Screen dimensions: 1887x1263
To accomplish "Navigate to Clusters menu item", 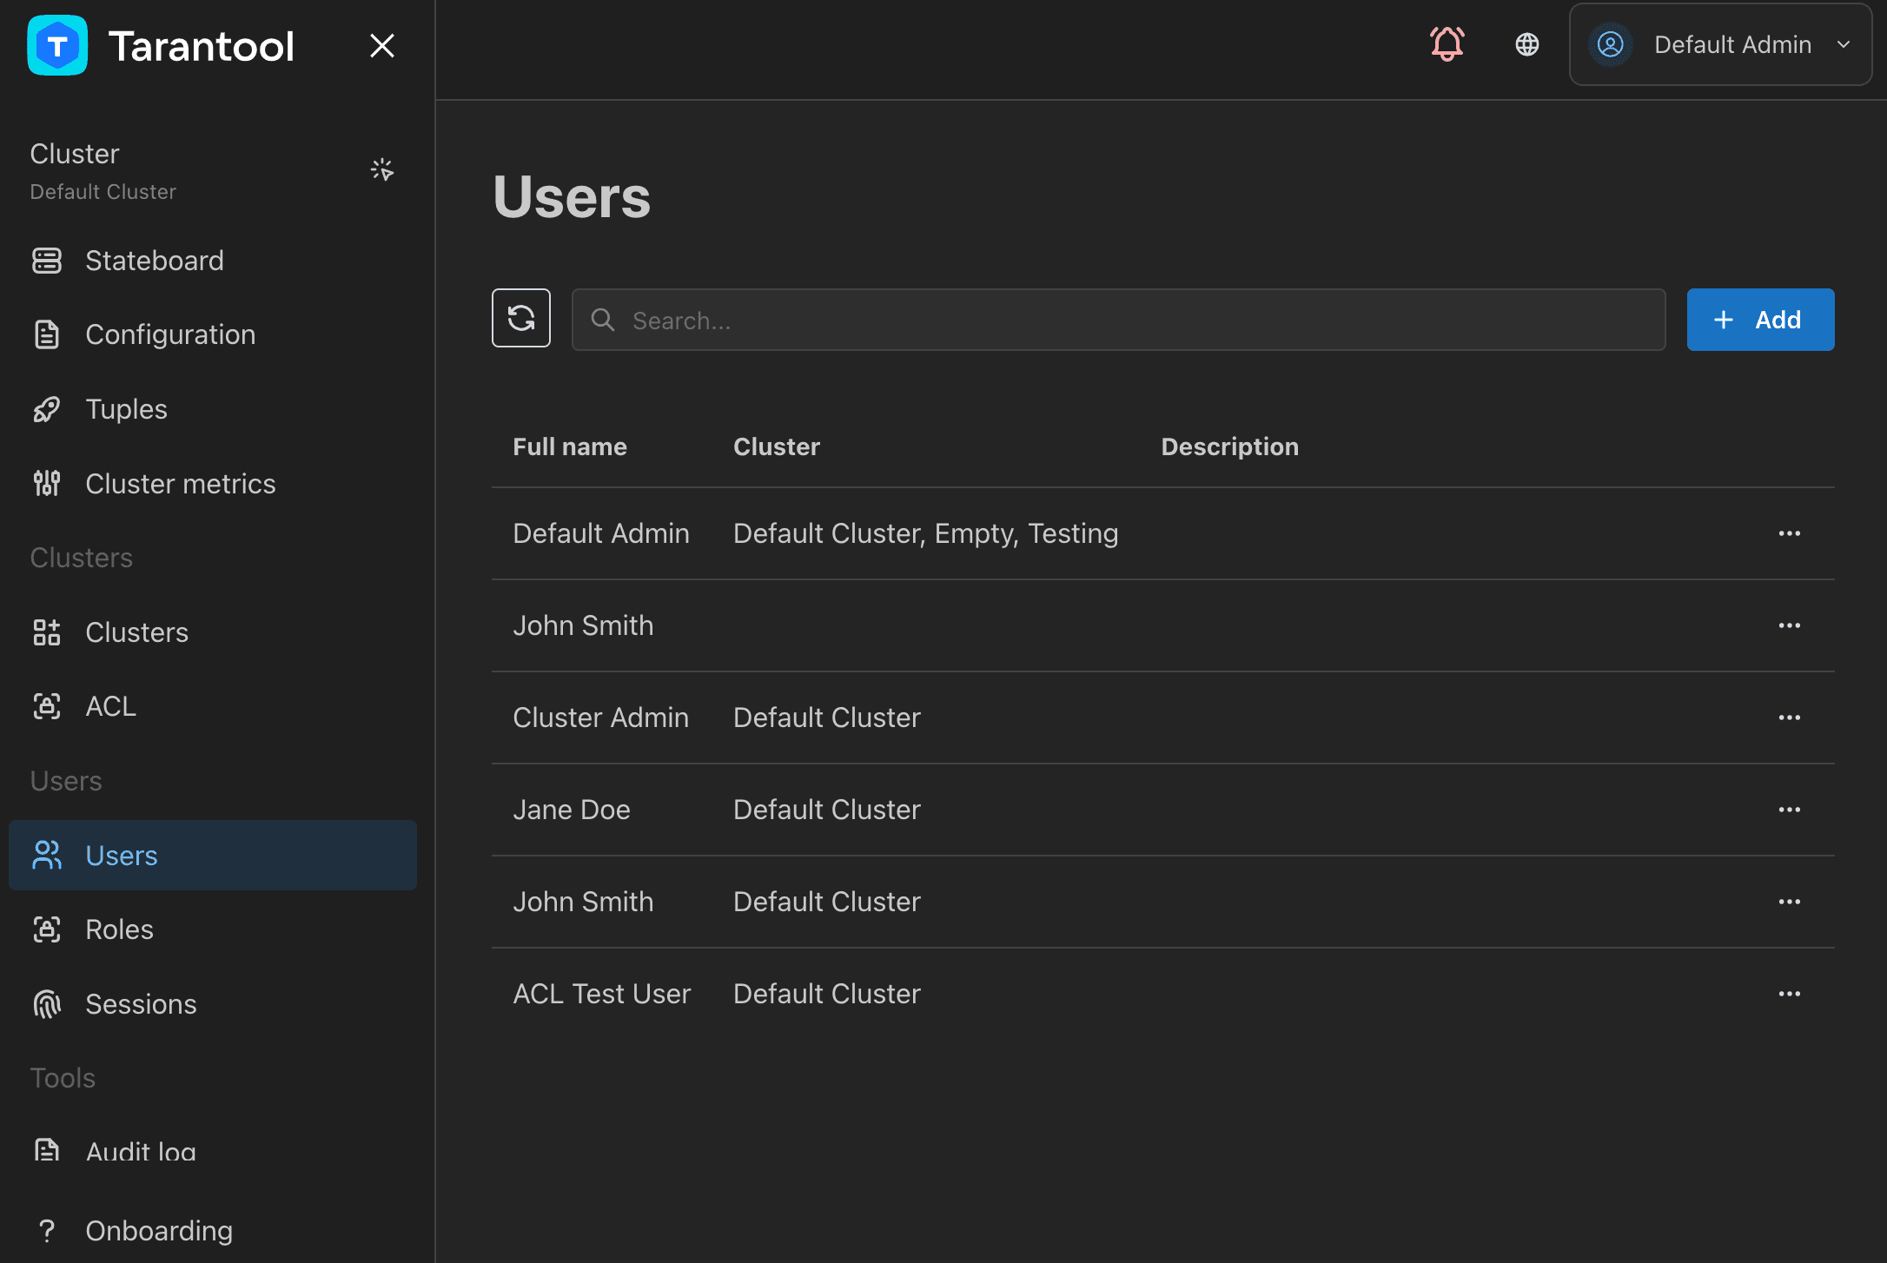I will pos(213,632).
